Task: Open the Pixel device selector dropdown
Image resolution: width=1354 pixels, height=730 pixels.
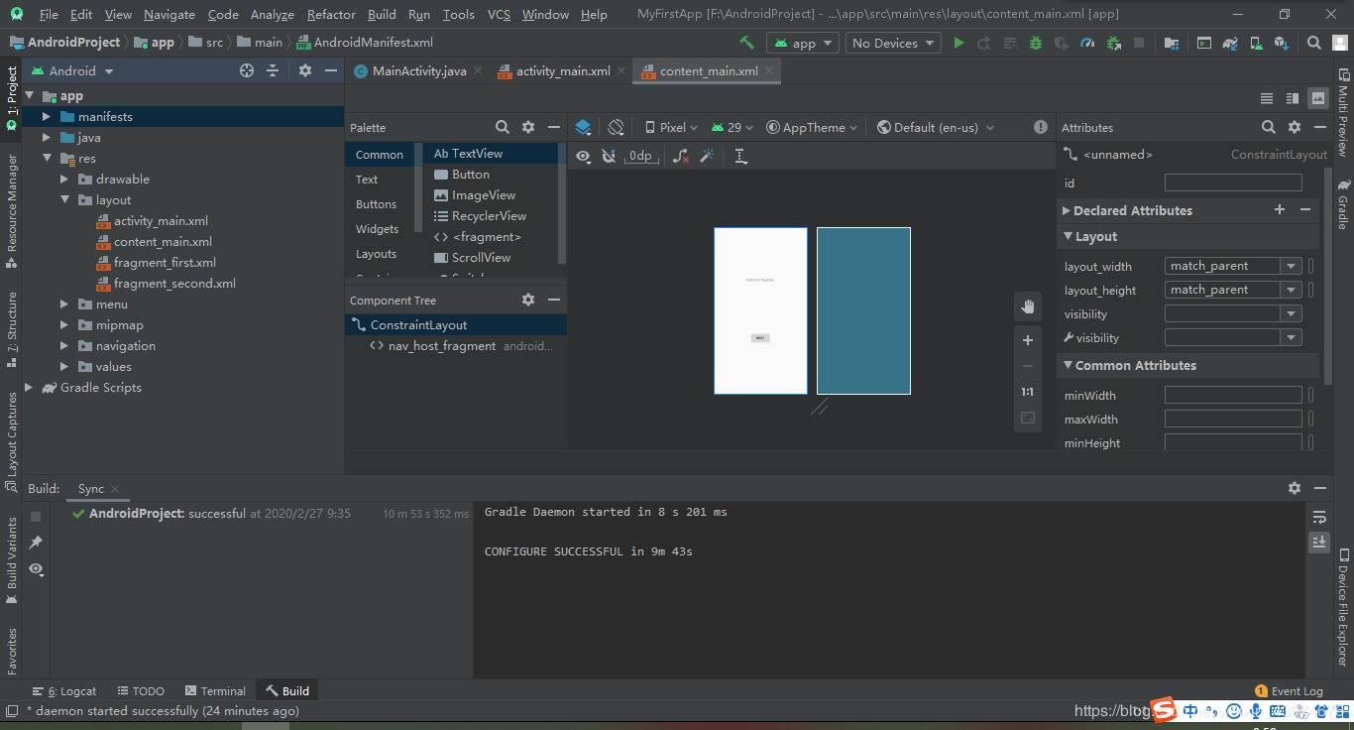Action: tap(670, 127)
